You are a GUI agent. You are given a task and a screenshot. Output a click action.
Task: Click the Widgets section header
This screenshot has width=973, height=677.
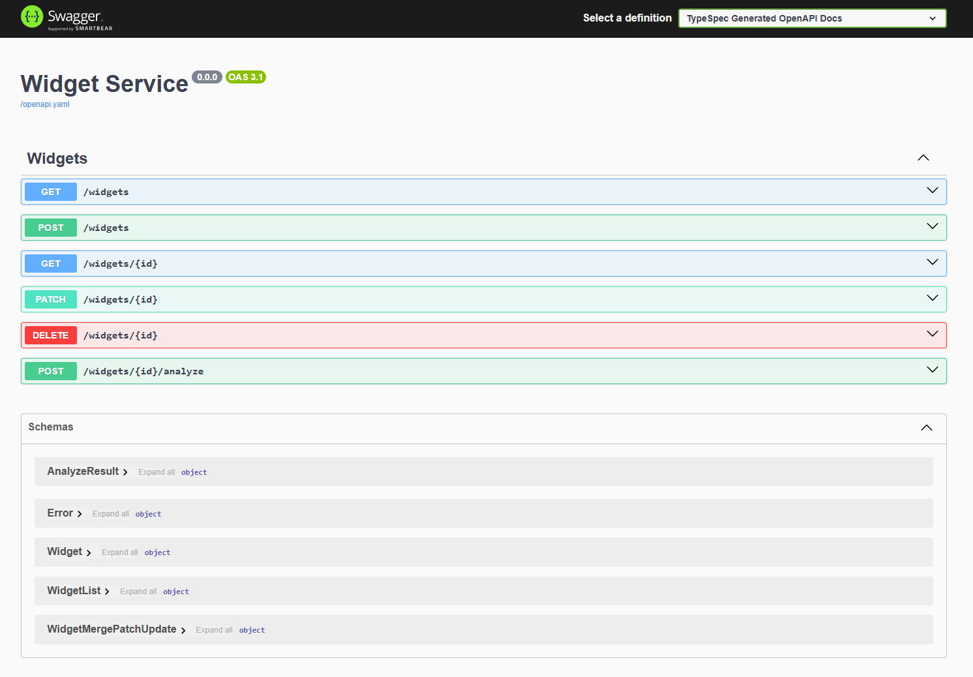tap(57, 158)
